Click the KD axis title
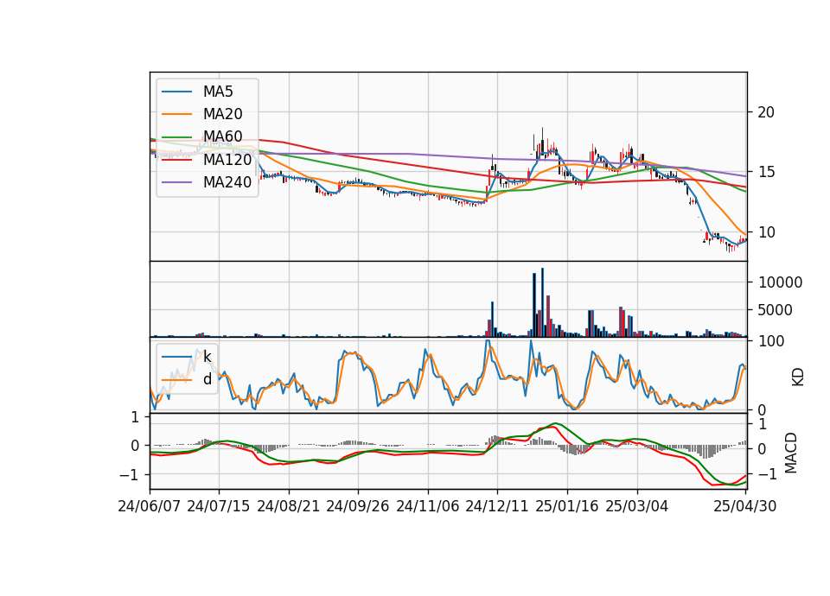 pyautogui.click(x=798, y=377)
